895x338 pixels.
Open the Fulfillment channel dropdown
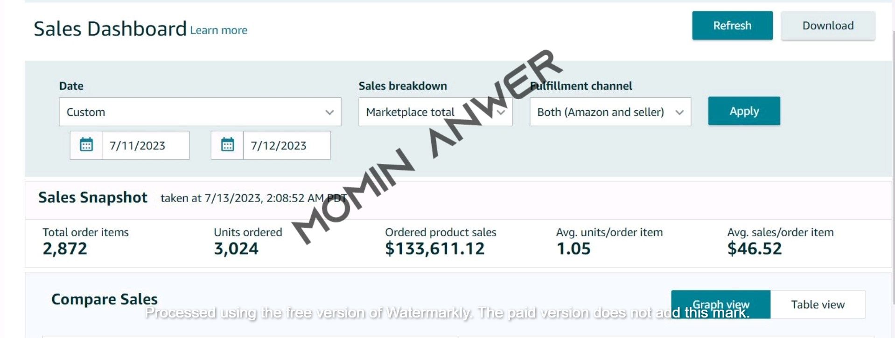610,112
